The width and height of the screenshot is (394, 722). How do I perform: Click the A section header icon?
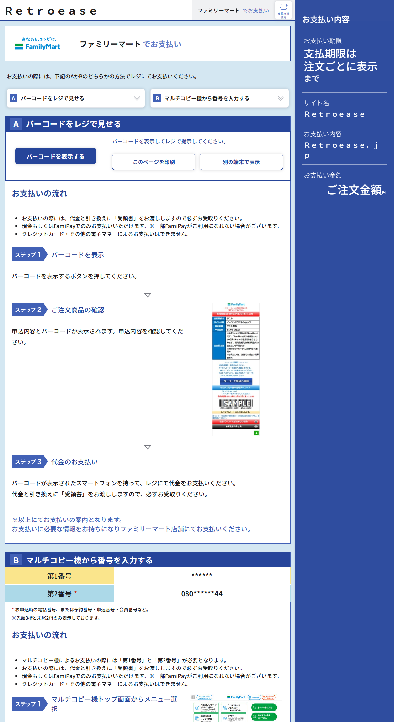click(x=16, y=124)
